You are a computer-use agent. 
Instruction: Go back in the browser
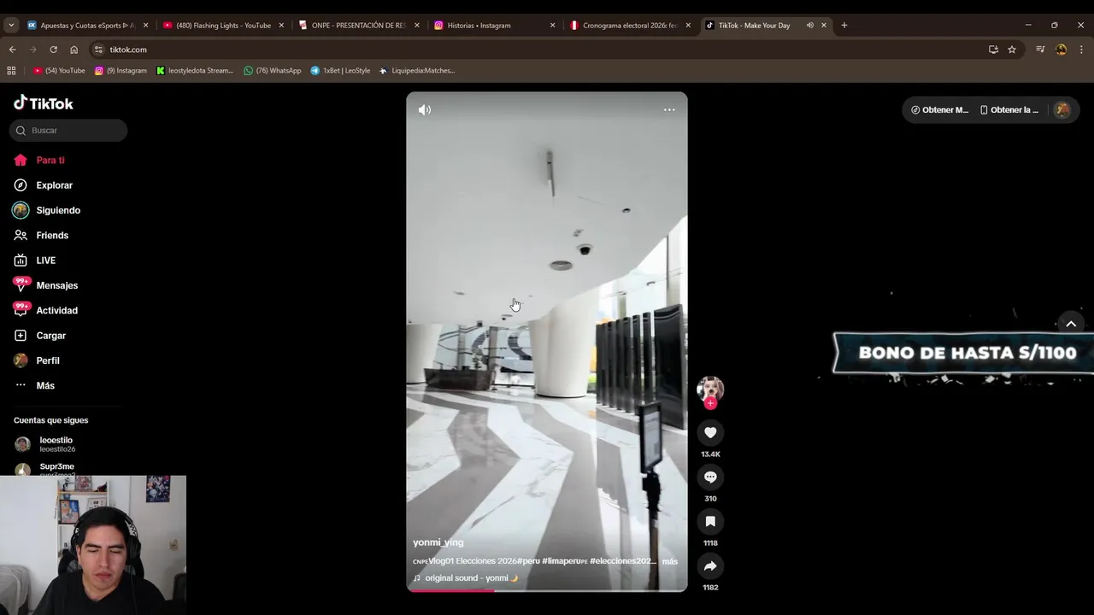[12, 50]
